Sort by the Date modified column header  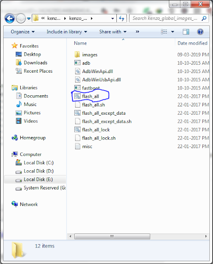192,43
